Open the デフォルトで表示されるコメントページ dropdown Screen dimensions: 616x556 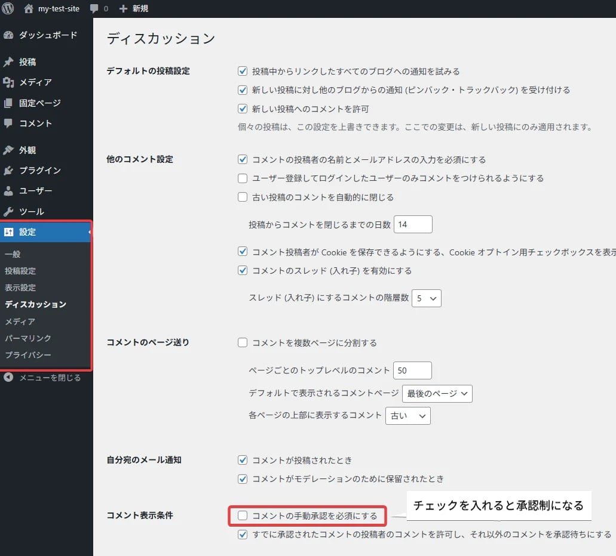(x=437, y=393)
